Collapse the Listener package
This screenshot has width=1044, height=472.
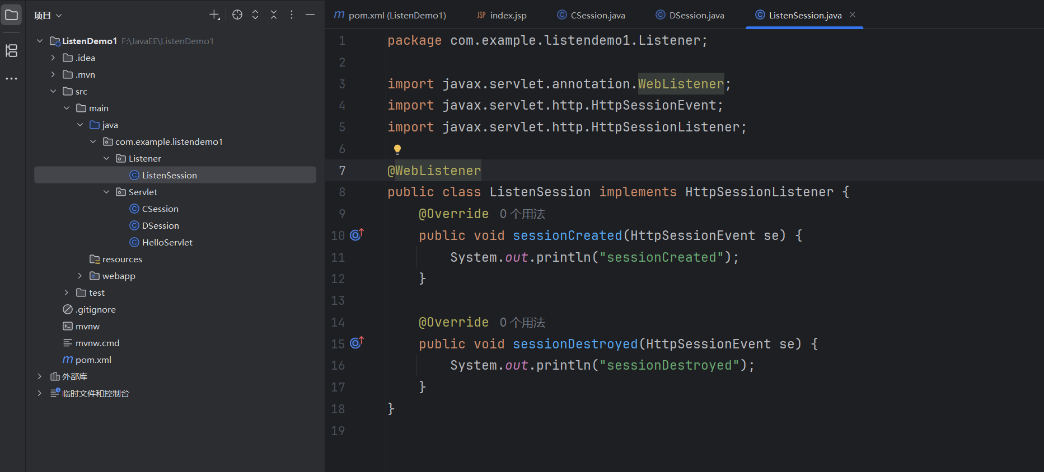[106, 158]
